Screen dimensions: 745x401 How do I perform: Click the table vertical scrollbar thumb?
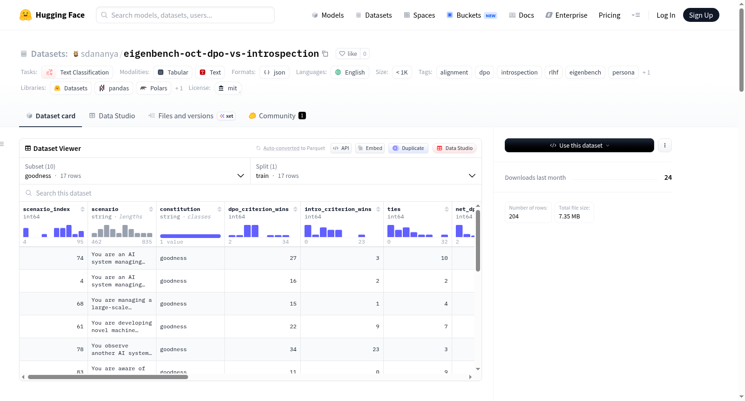coord(478,240)
